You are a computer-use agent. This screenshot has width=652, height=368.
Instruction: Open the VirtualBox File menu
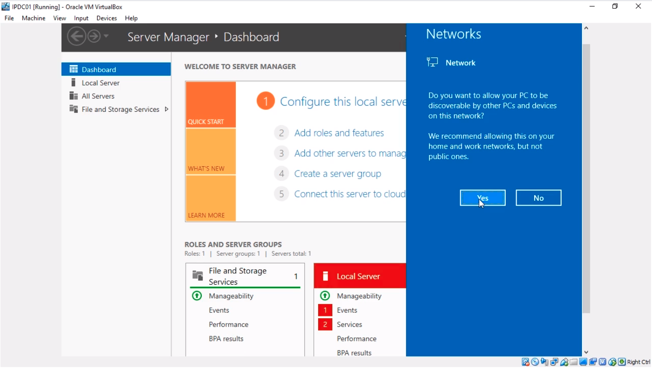click(x=9, y=18)
